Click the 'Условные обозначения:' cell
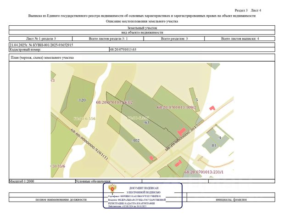 tap(109, 181)
